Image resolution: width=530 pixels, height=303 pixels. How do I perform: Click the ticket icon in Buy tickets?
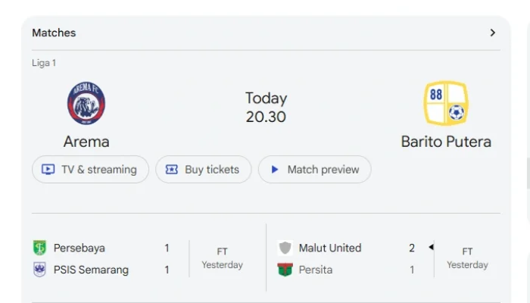coord(171,170)
